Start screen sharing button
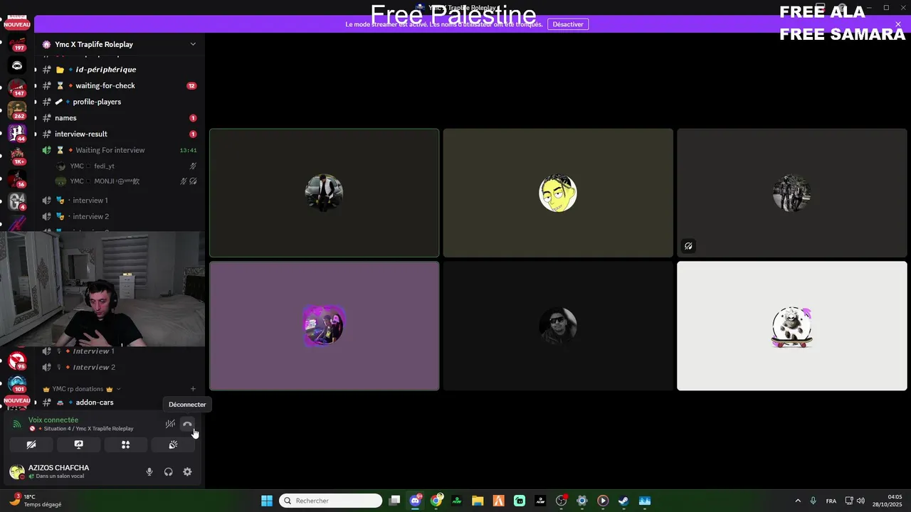 [x=78, y=444]
